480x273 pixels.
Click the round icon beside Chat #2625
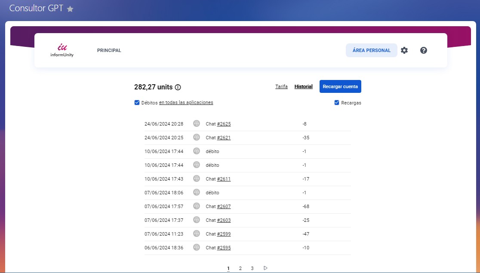tap(197, 124)
